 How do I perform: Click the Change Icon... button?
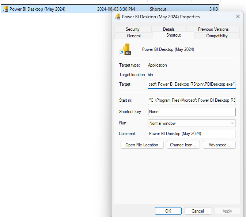click(183, 145)
